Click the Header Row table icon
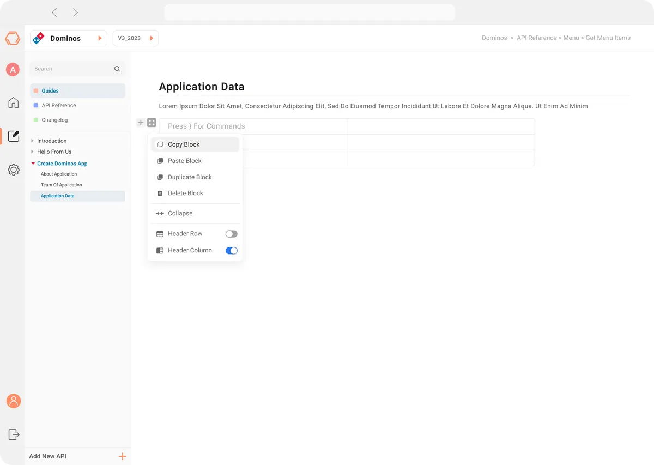The height and width of the screenshot is (465, 654). (x=160, y=234)
